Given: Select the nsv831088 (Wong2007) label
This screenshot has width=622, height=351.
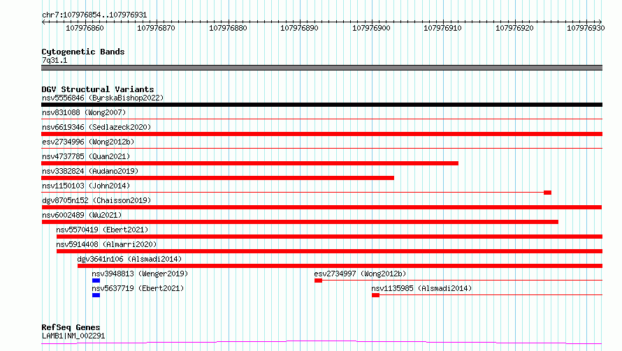Looking at the screenshot, I should click(84, 112).
